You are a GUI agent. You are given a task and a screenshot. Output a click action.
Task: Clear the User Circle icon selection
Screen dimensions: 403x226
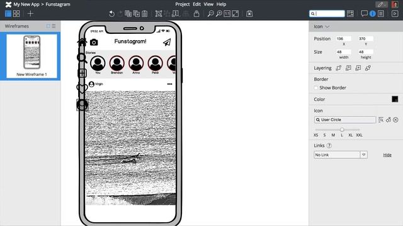coord(395,120)
